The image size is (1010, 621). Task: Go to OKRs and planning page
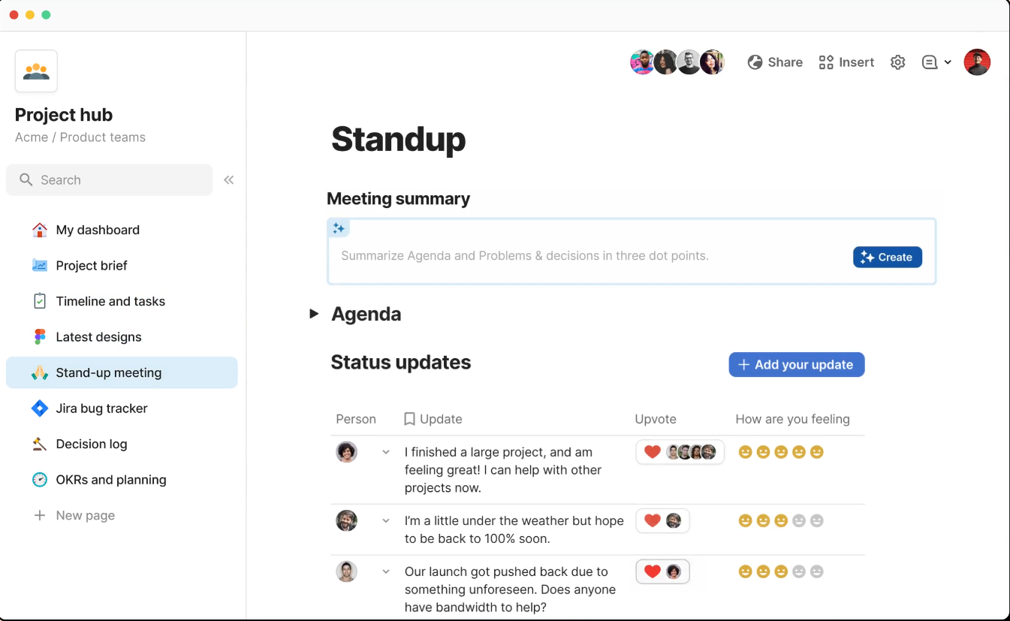(110, 480)
